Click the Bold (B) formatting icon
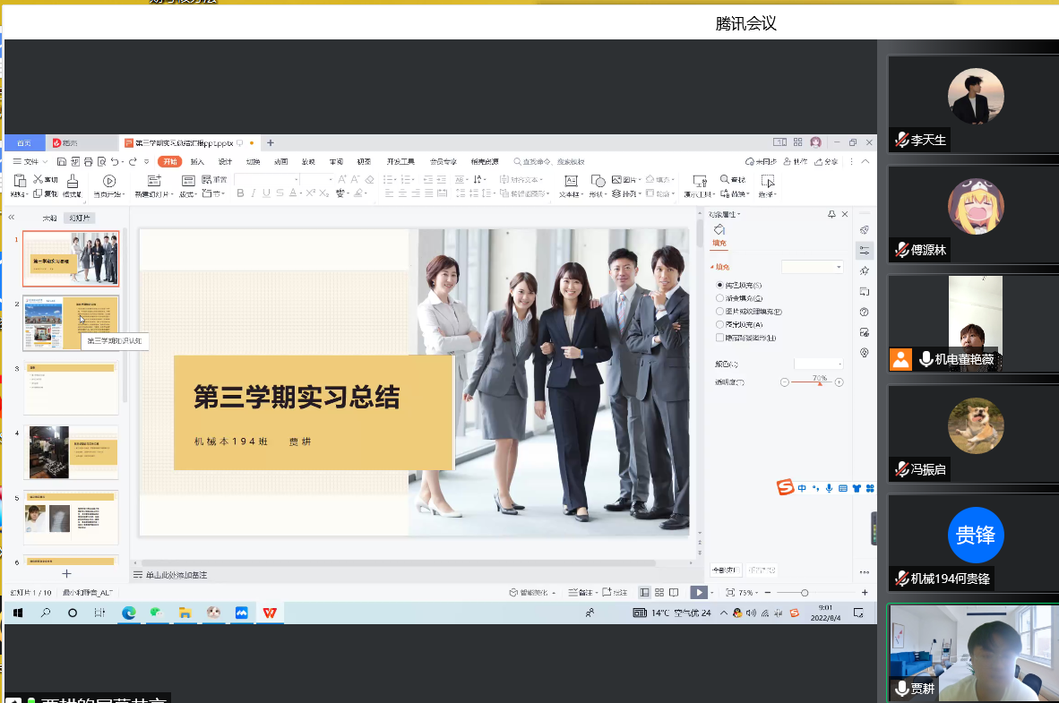 point(240,193)
